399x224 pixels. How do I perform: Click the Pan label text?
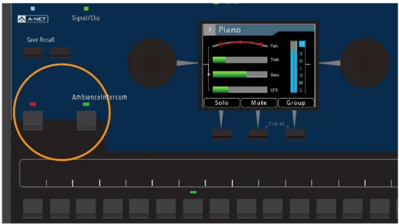[x=274, y=46]
